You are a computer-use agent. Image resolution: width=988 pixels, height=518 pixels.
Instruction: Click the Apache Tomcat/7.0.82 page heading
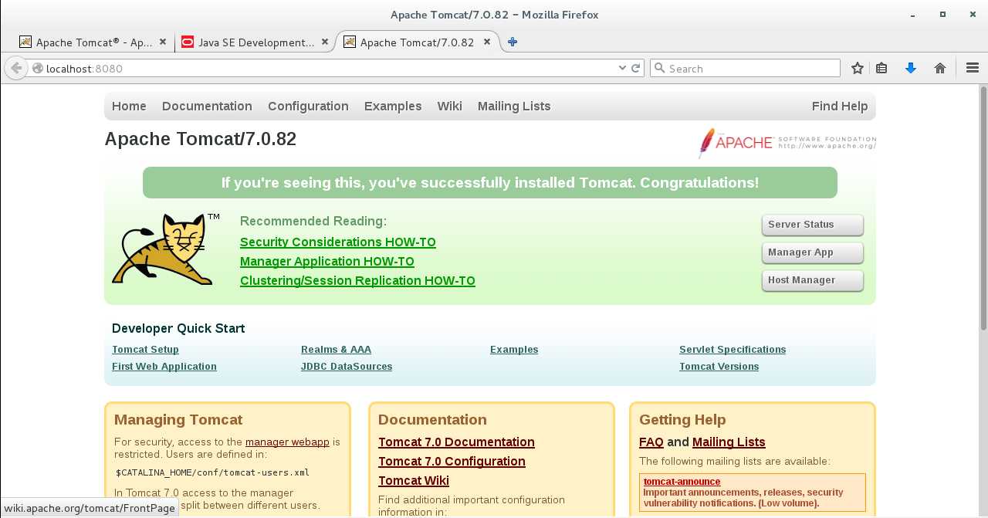click(200, 139)
